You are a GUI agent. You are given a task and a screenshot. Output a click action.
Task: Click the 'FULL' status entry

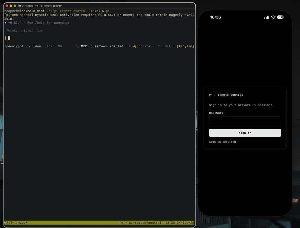[x=167, y=46]
